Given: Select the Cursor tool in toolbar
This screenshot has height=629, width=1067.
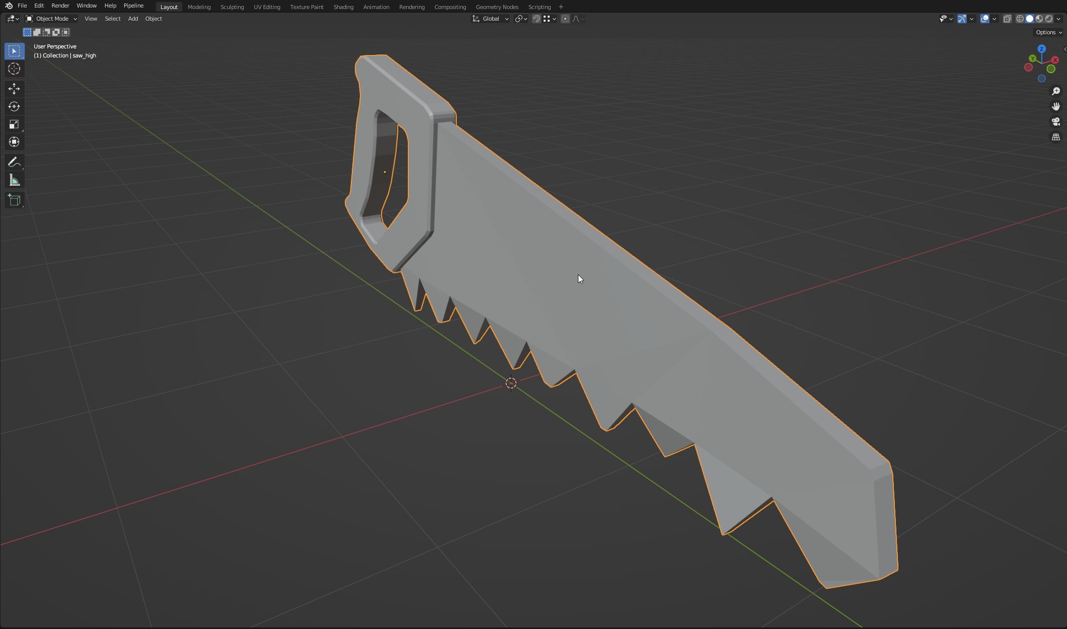Looking at the screenshot, I should 14,69.
